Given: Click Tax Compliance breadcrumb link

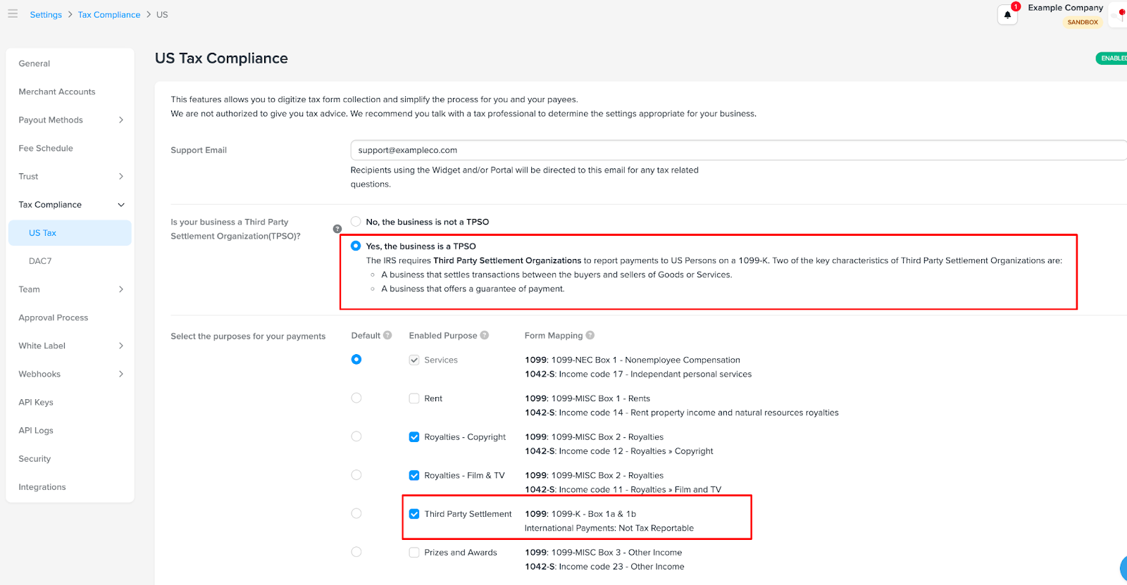Looking at the screenshot, I should pyautogui.click(x=109, y=15).
